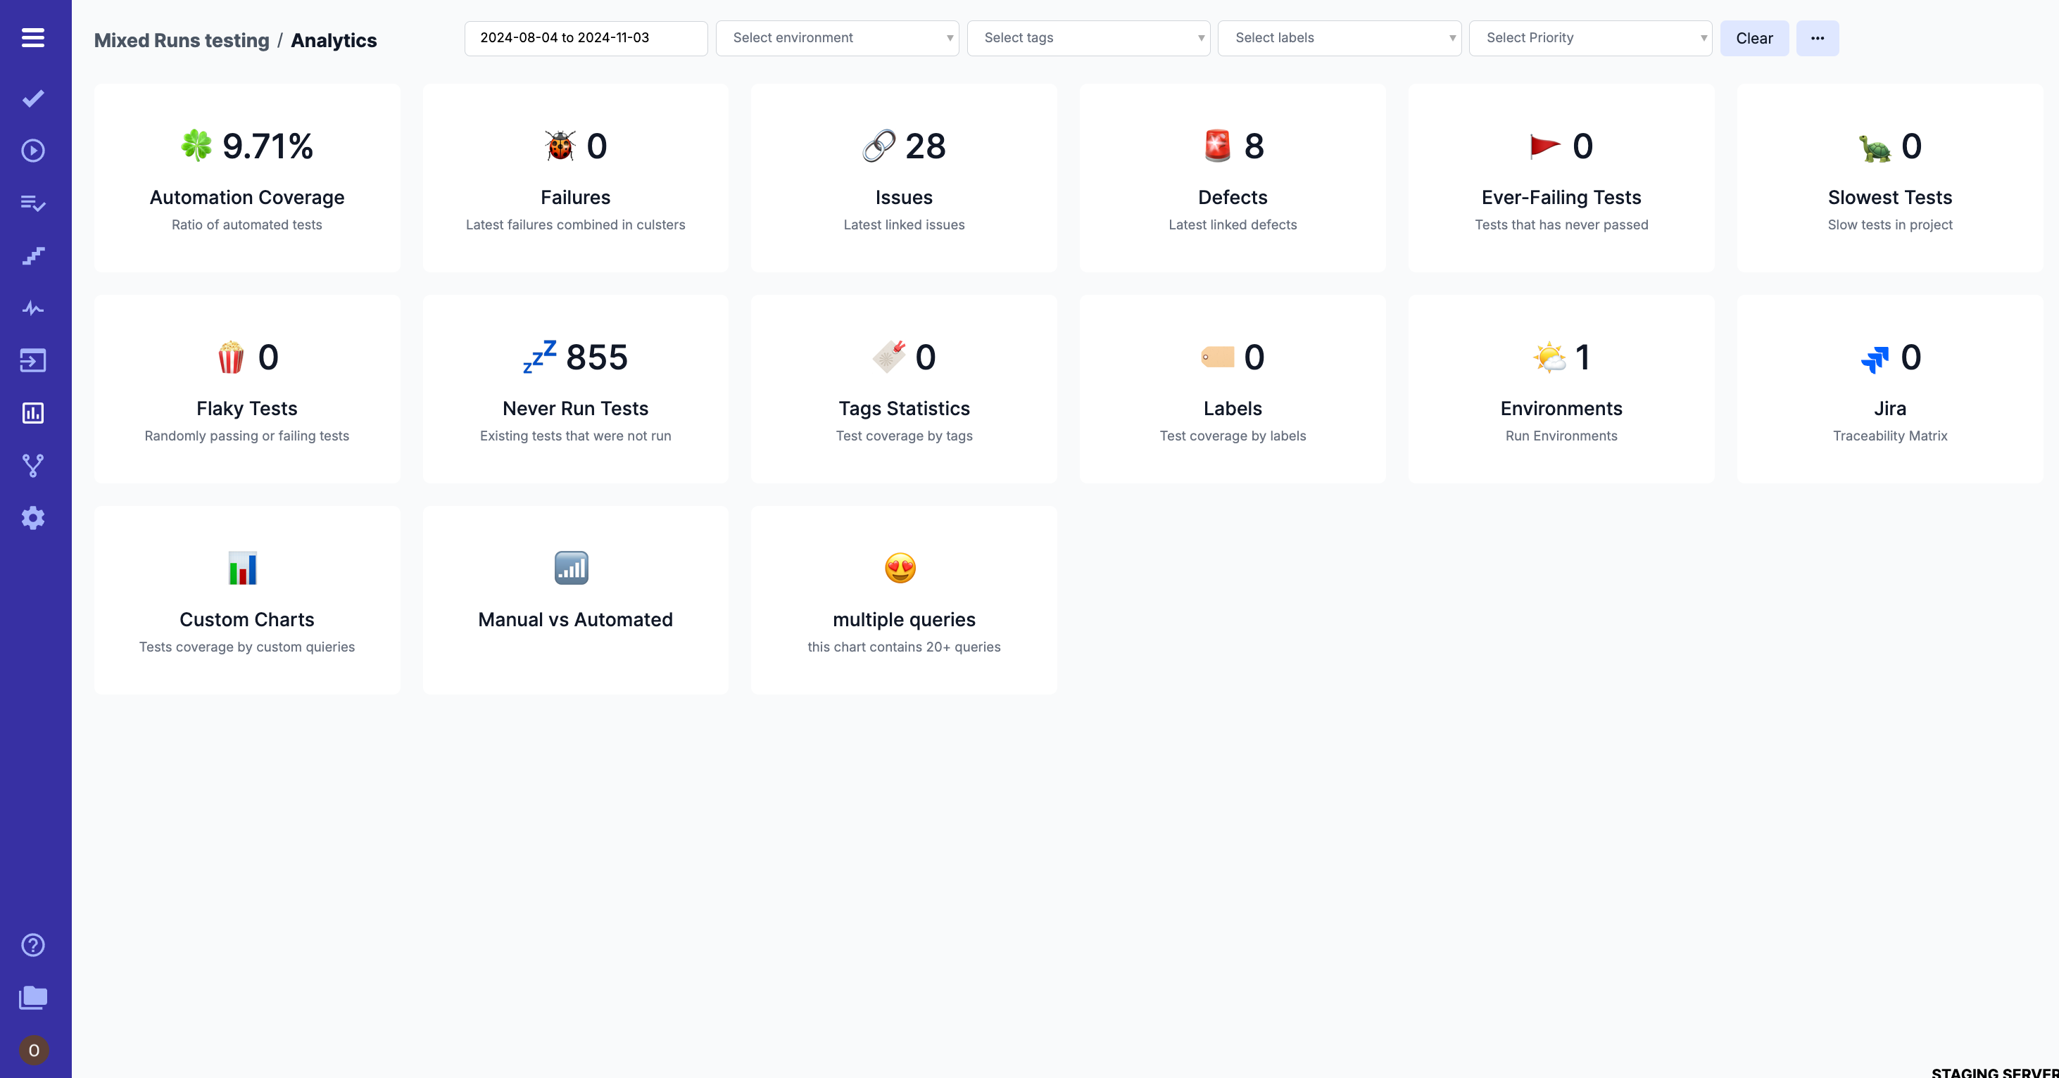Open the user avatar marked O
Image resolution: width=2059 pixels, height=1078 pixels.
[x=33, y=1051]
